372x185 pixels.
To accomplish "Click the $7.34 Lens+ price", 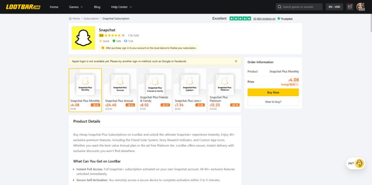I will pyautogui.click(x=179, y=105).
